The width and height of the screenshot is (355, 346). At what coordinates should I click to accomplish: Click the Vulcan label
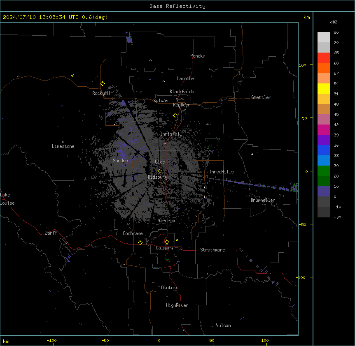coord(223,325)
